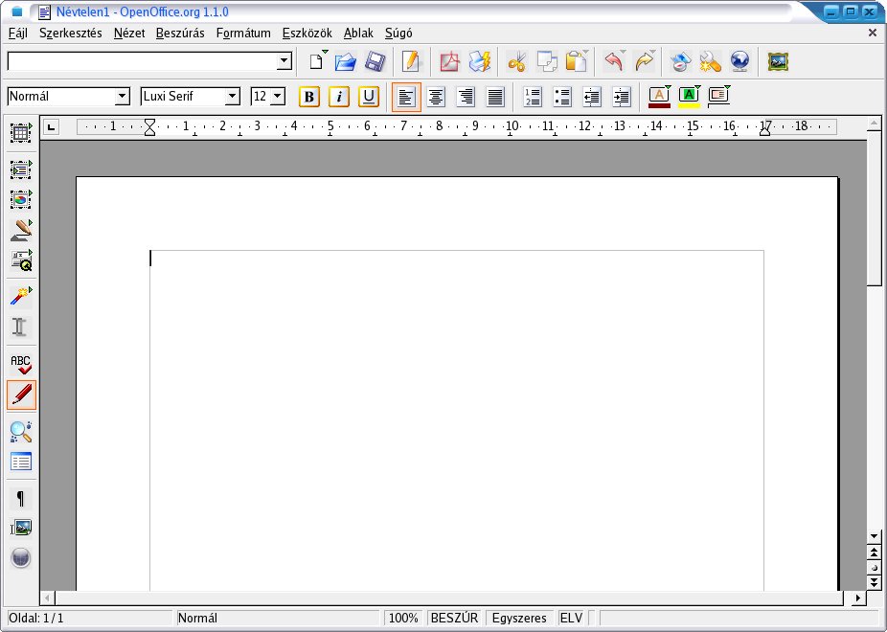Click the tab stop type selector on ruler
Screen dimensions: 887x632
pyautogui.click(x=51, y=126)
